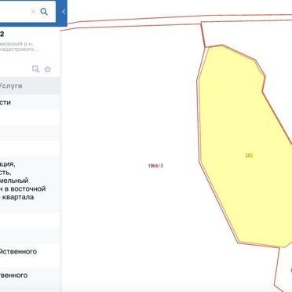Click the row text ending in йственного
Screen dimensions: 292x292
[x=18, y=252]
